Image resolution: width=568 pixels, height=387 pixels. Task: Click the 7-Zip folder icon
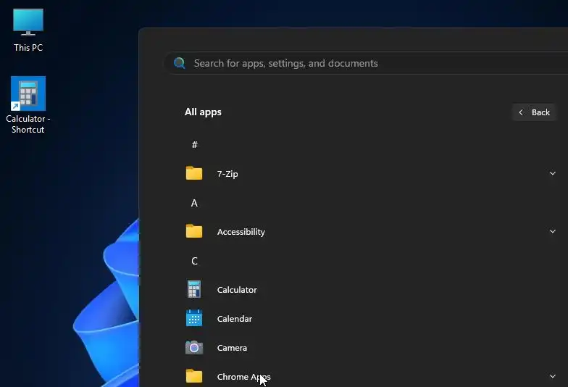(194, 173)
